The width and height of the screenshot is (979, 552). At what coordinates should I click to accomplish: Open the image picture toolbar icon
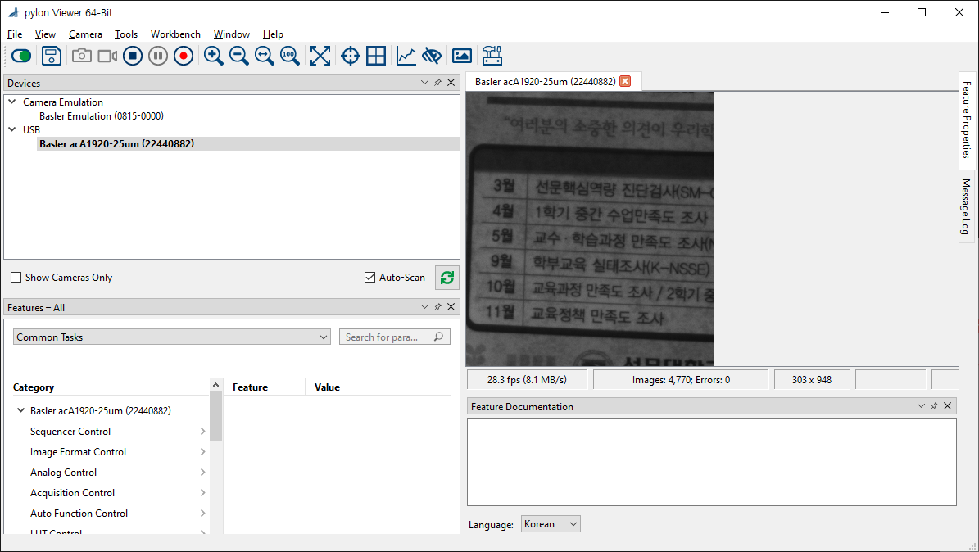[x=462, y=56]
